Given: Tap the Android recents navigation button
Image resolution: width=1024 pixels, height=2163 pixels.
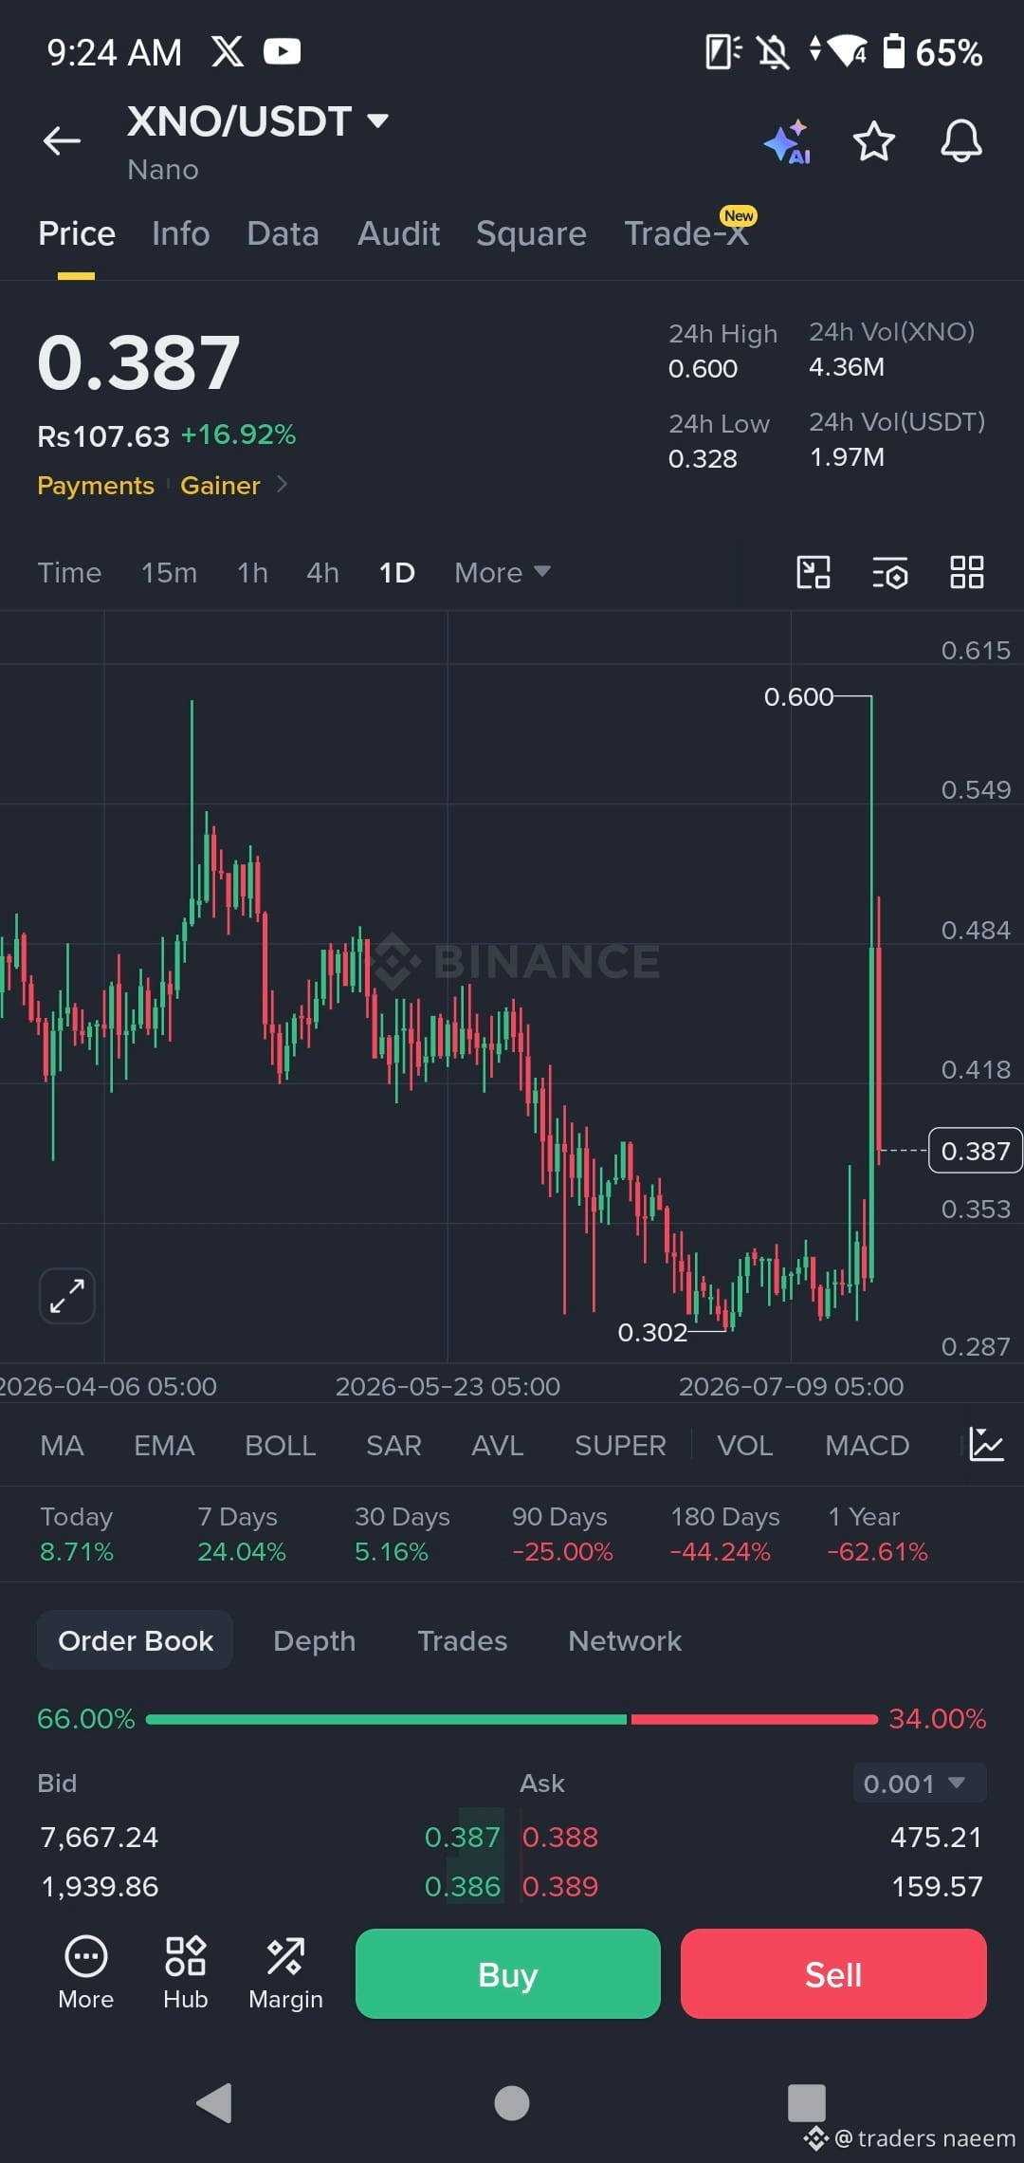Looking at the screenshot, I should tap(807, 2103).
